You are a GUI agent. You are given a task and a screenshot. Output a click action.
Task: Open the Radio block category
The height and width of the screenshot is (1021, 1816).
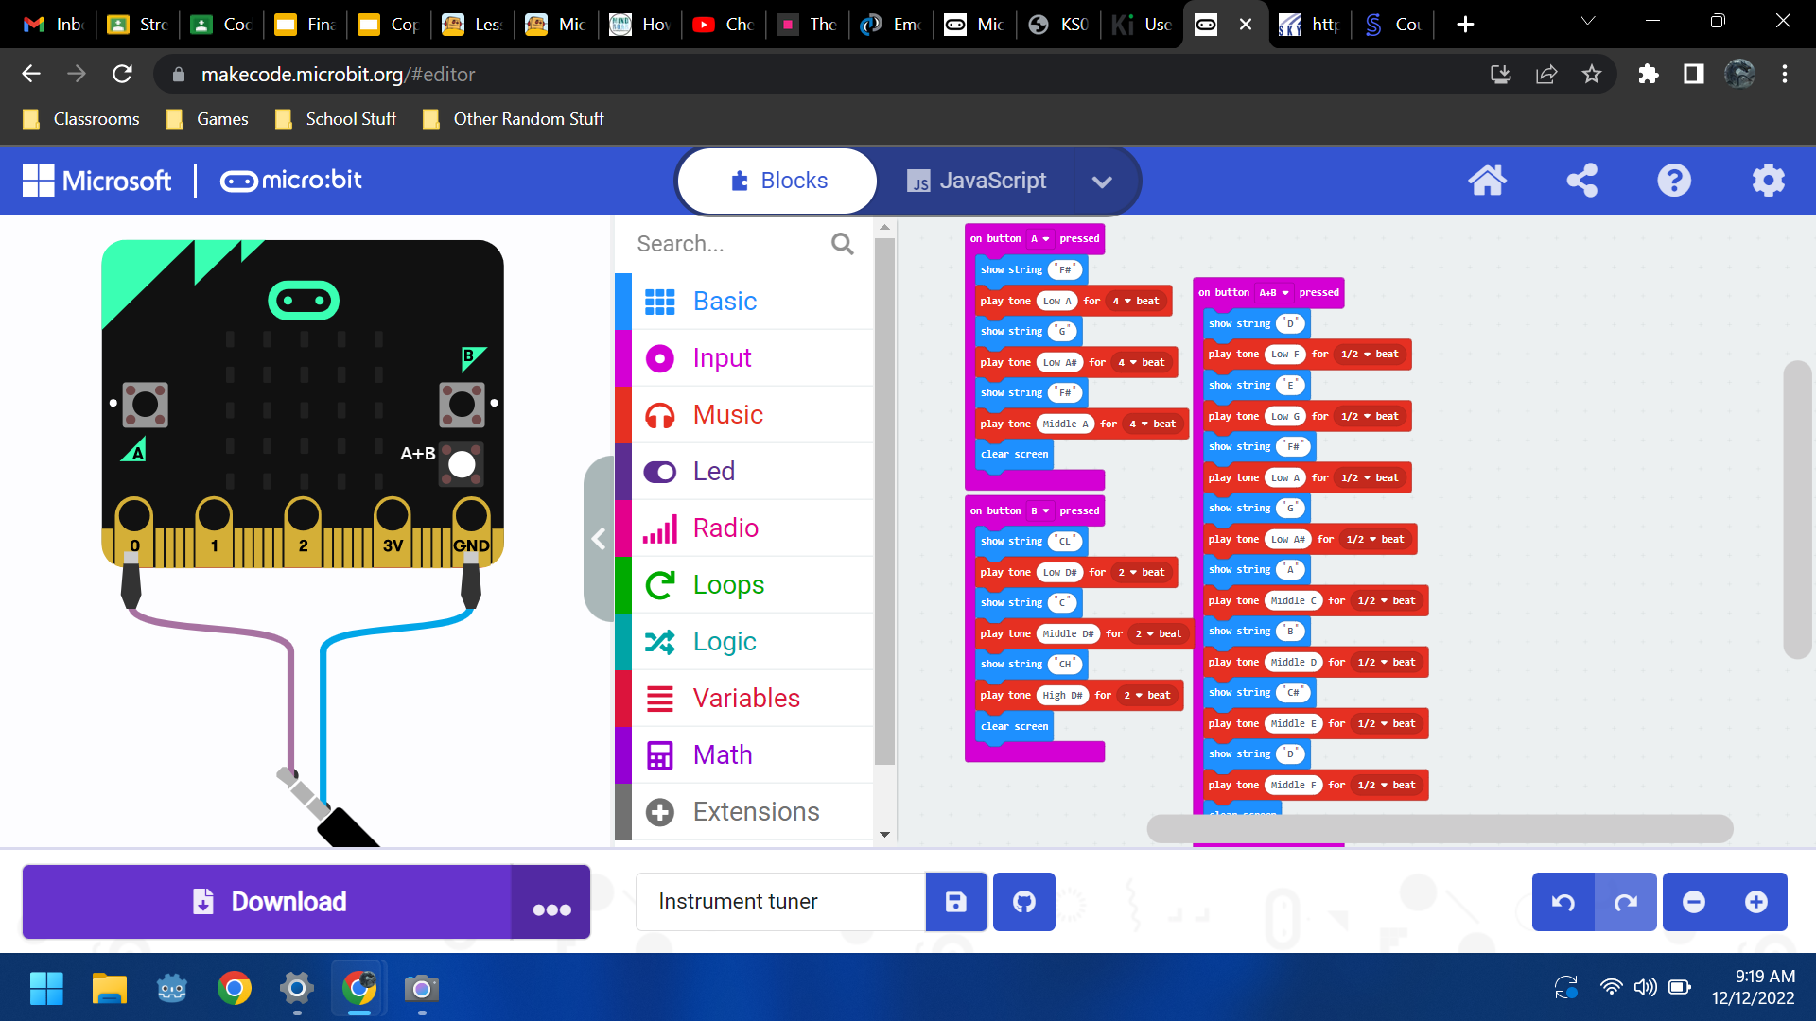725,528
